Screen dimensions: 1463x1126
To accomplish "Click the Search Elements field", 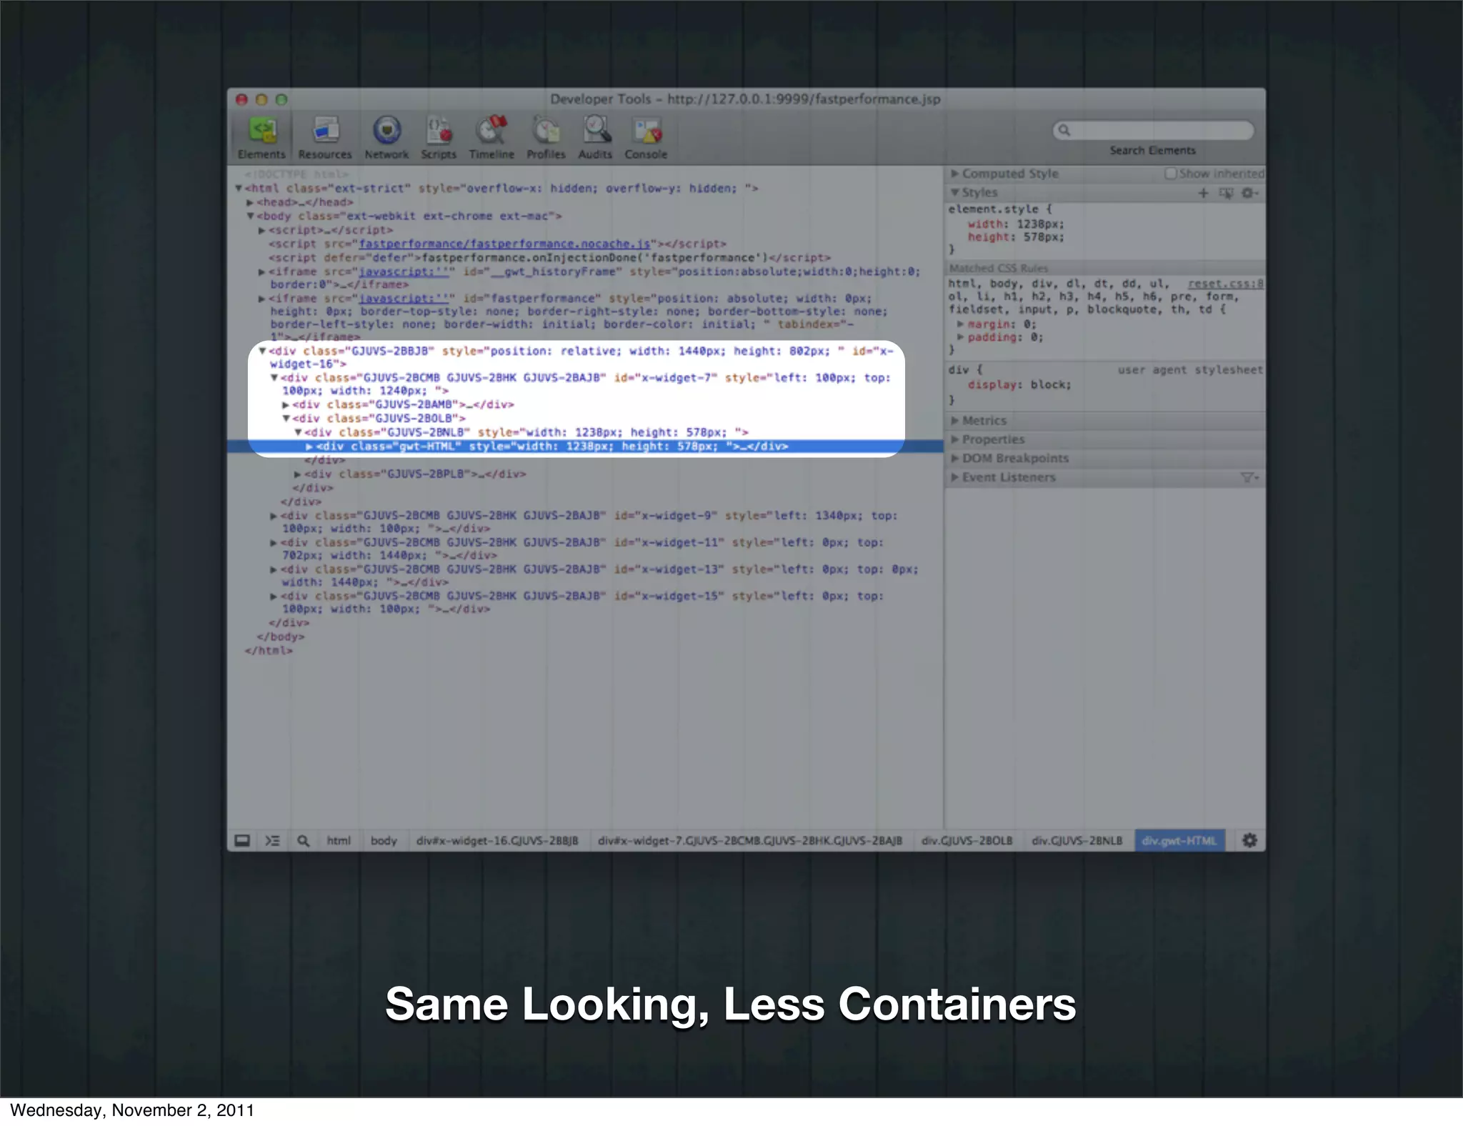I will pos(1153,130).
